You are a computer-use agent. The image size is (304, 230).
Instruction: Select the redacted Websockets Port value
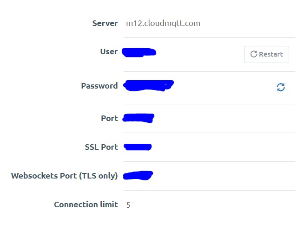coord(139,175)
